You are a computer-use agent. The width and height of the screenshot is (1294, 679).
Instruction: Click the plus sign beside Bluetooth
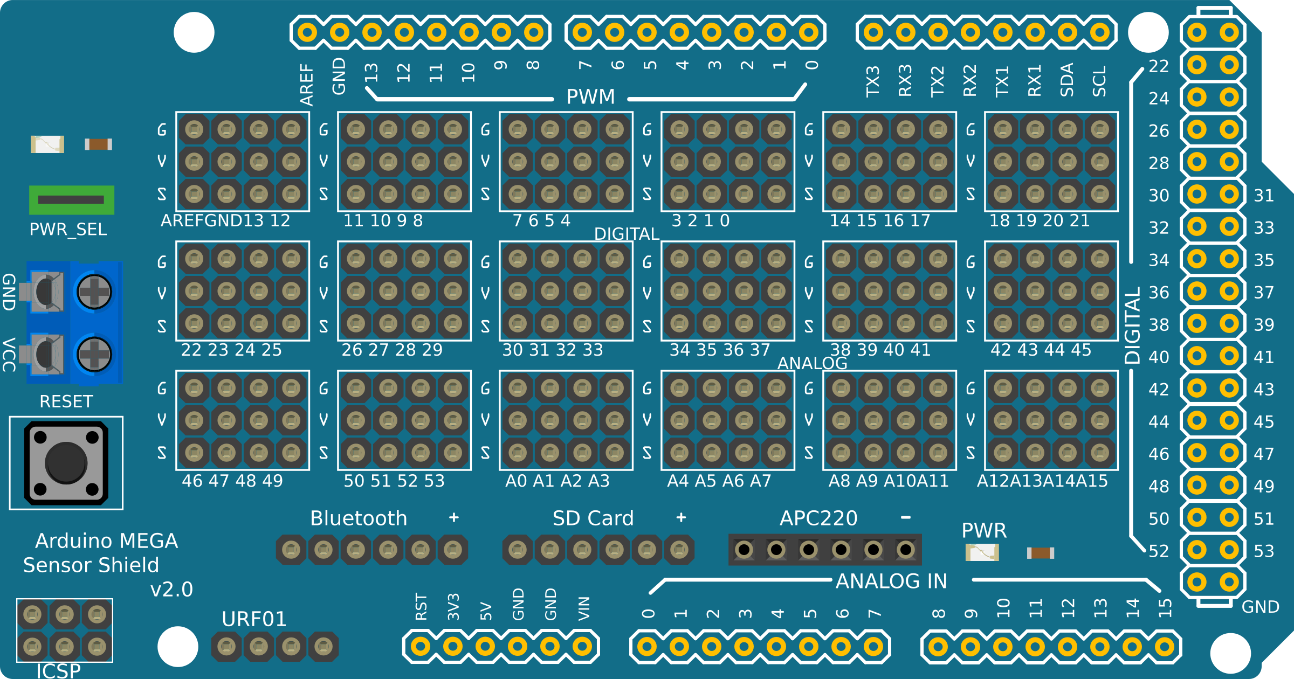(x=454, y=518)
